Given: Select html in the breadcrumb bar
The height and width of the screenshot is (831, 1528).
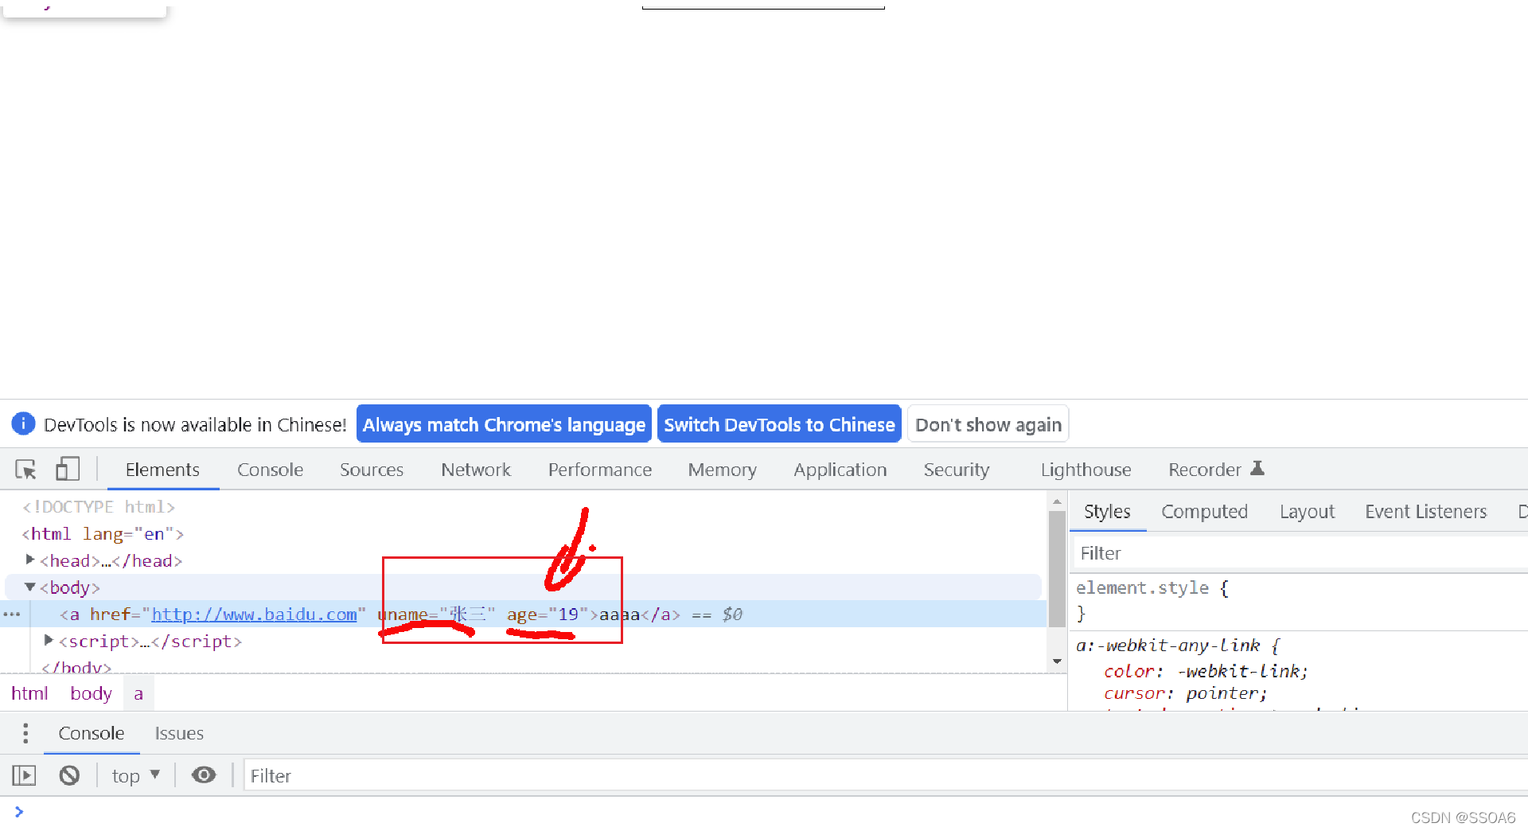Looking at the screenshot, I should [x=29, y=693].
